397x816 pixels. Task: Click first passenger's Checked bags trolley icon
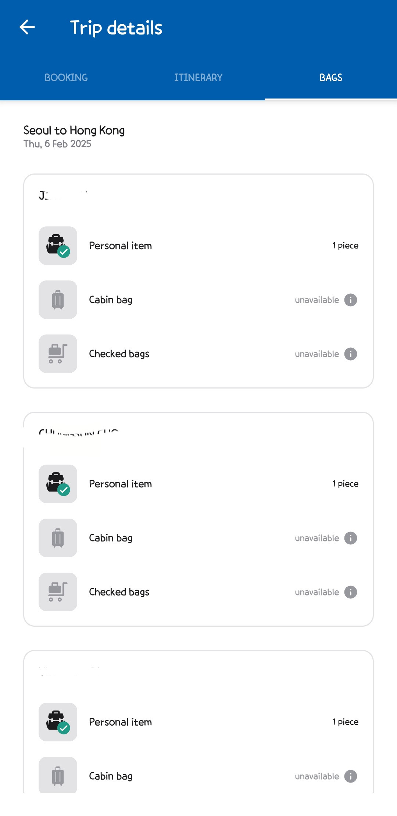(x=58, y=354)
